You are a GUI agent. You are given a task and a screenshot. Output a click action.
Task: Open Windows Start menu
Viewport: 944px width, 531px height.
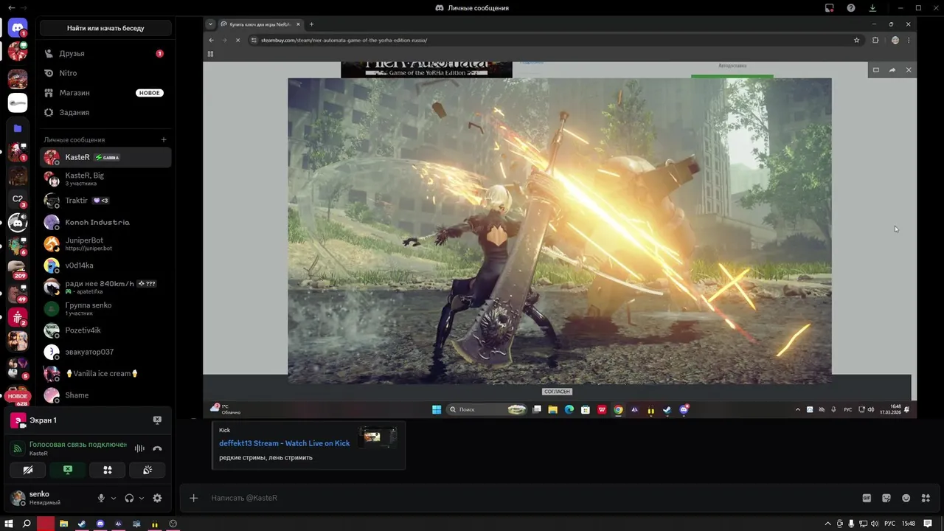tap(9, 524)
